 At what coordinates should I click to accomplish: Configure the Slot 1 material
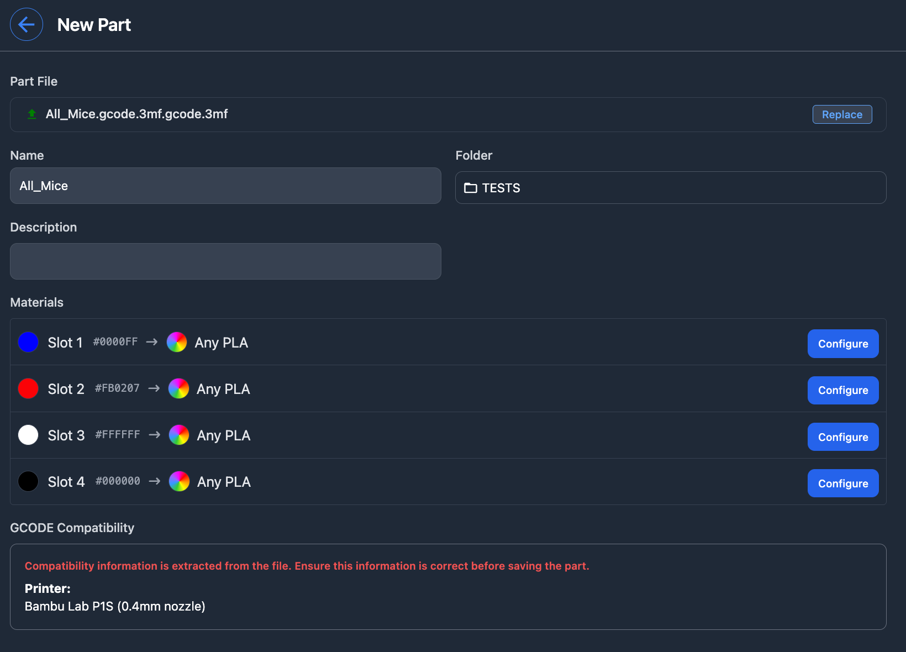click(x=842, y=344)
